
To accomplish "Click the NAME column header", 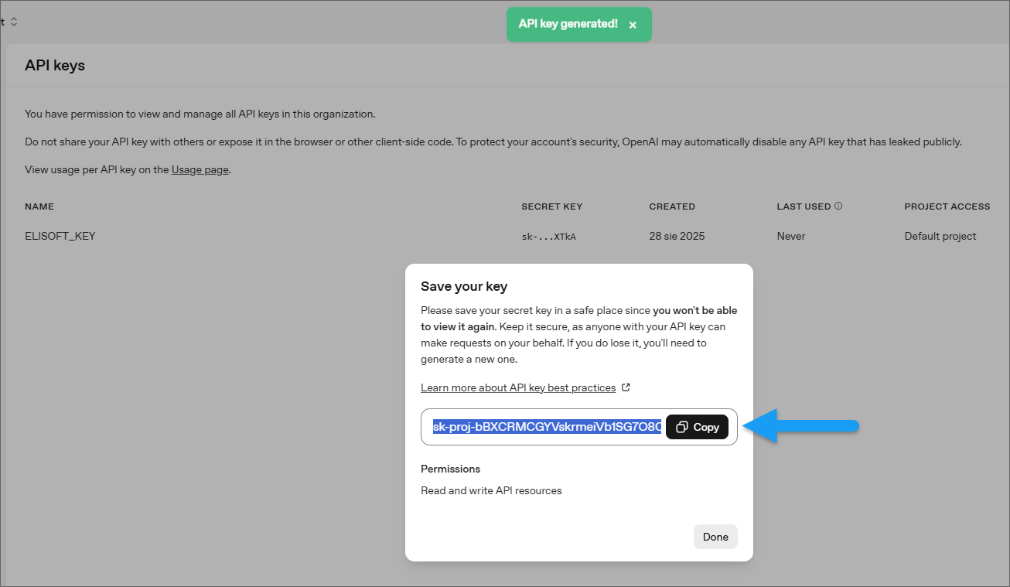I will 39,206.
